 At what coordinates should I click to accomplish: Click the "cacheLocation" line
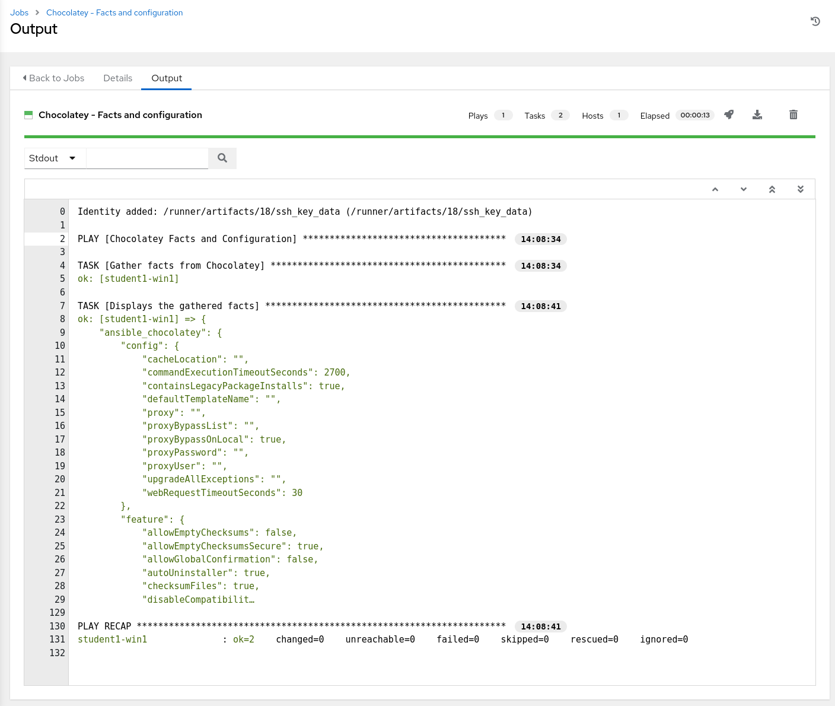pyautogui.click(x=195, y=359)
